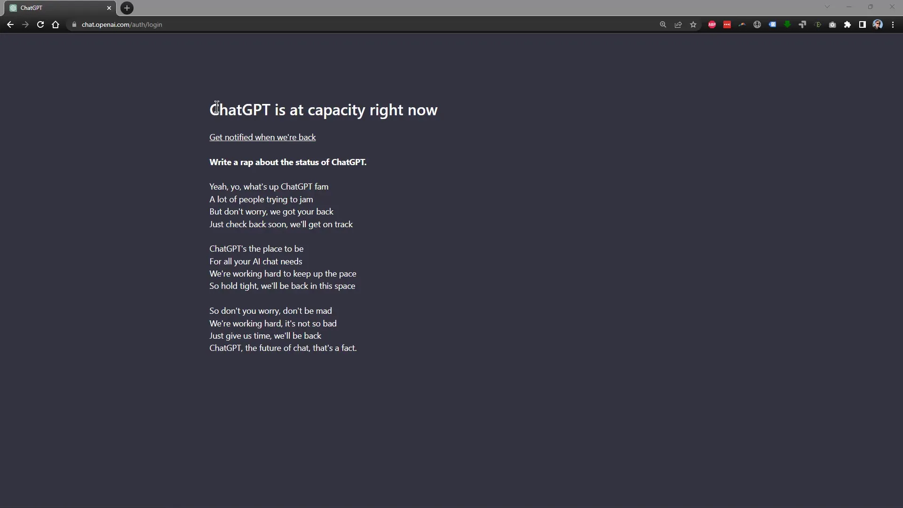Click the share page icon
Viewport: 903px width, 508px height.
coord(679,24)
